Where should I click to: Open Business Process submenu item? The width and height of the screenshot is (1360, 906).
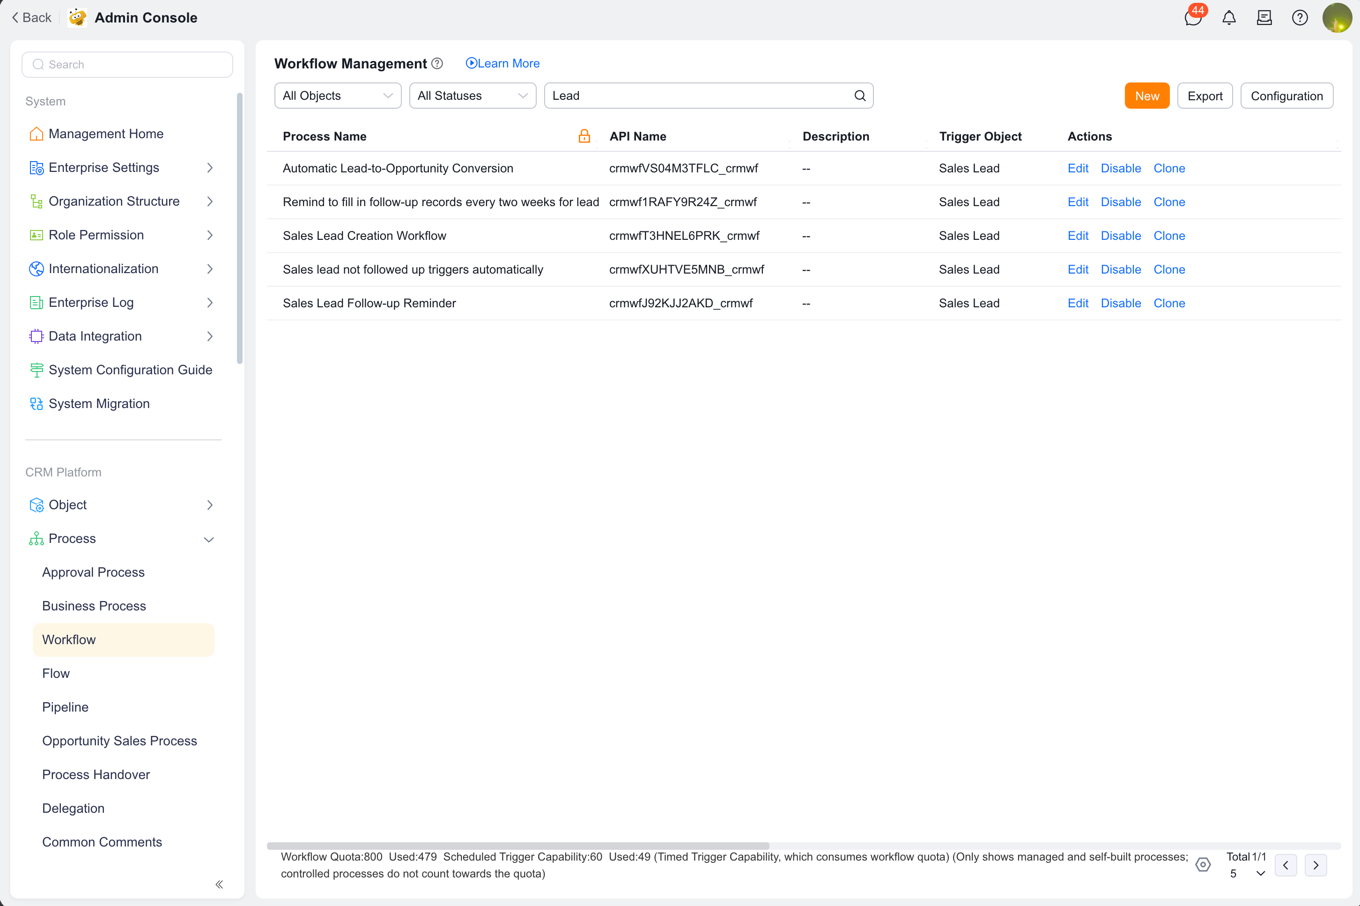pos(94,606)
